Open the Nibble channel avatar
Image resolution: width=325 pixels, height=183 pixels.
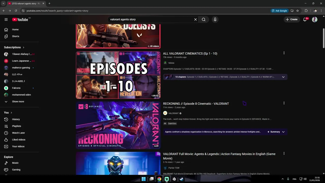[165, 63]
